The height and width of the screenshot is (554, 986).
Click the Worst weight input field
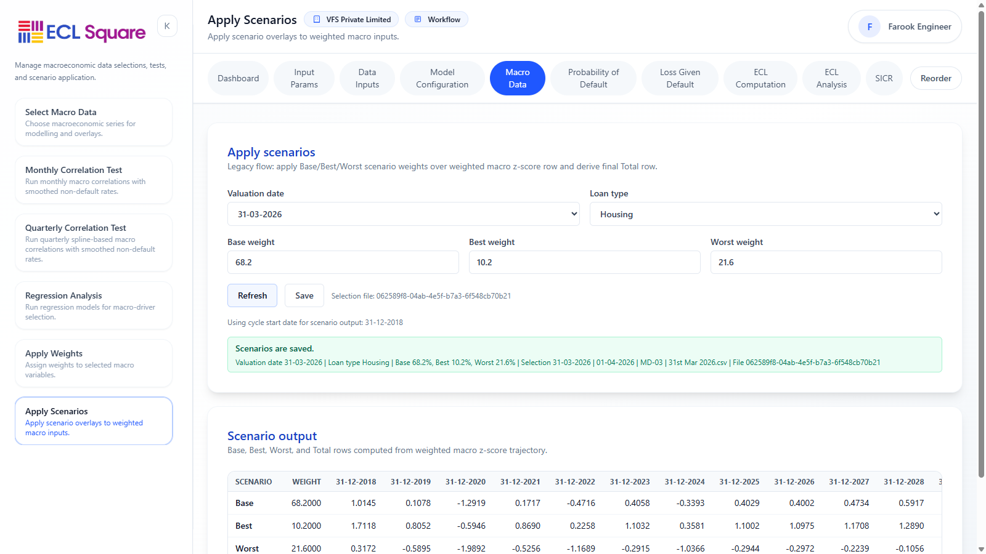pyautogui.click(x=826, y=262)
